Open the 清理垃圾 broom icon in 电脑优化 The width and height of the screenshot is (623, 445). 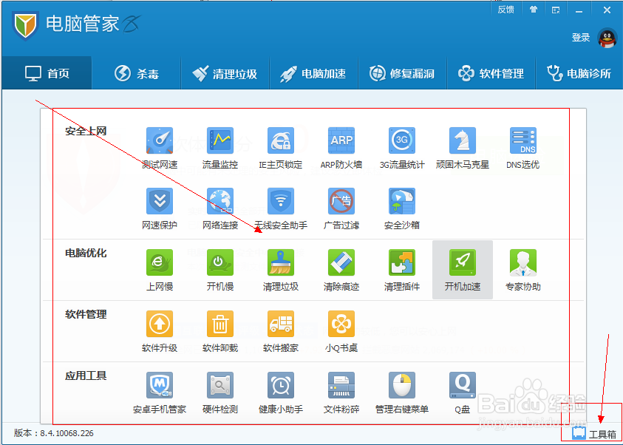click(281, 271)
